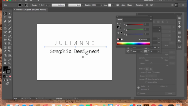
Task: Set solid Color mode in toolbar
Action: click(x=4, y=76)
